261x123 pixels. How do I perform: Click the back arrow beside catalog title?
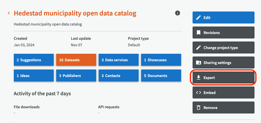[9, 13]
